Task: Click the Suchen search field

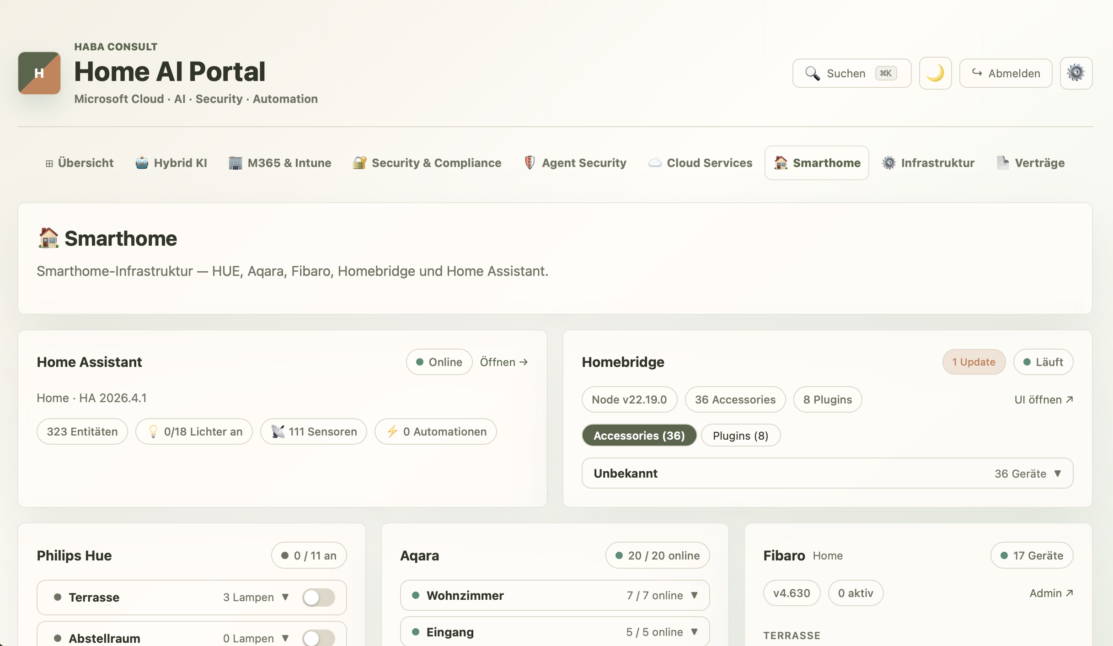Action: point(852,73)
